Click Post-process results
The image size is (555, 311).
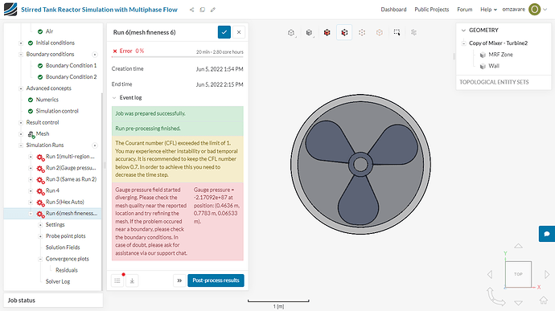(216, 280)
